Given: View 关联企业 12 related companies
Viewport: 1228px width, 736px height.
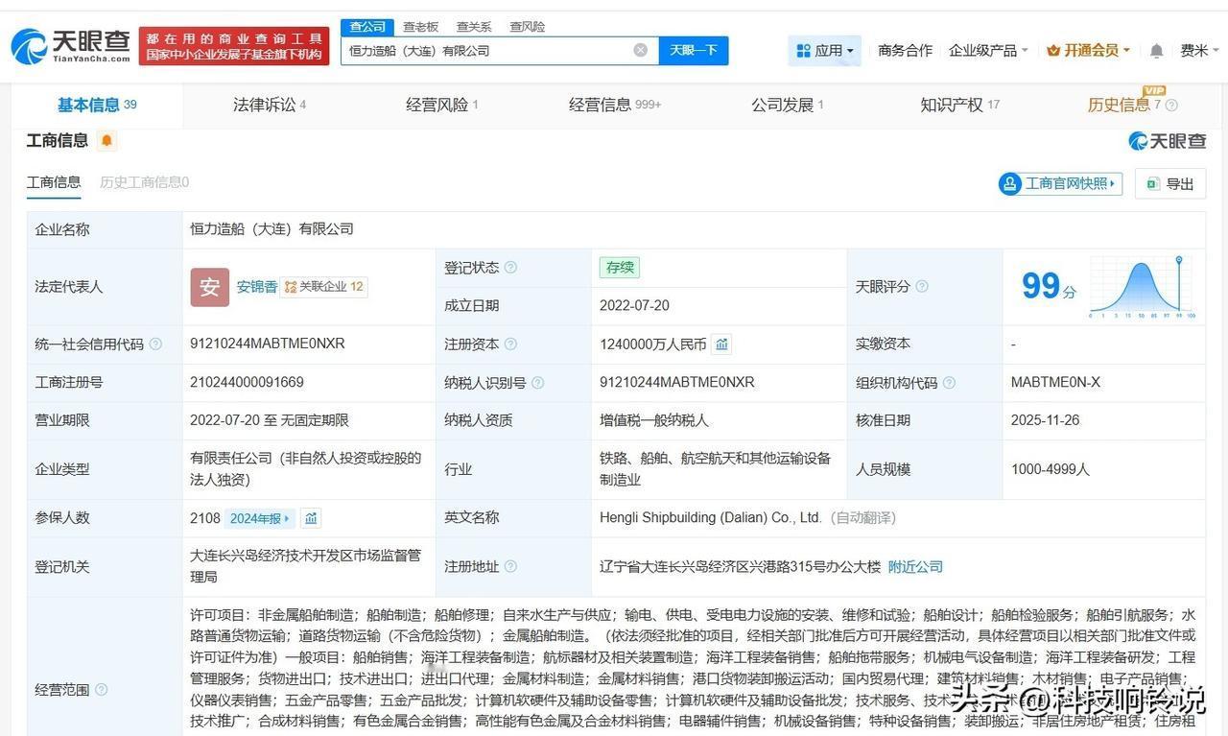Looking at the screenshot, I should 324,287.
